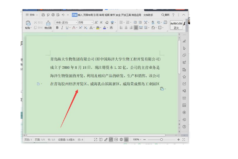Toggle Justify alignment button

point(136,27)
